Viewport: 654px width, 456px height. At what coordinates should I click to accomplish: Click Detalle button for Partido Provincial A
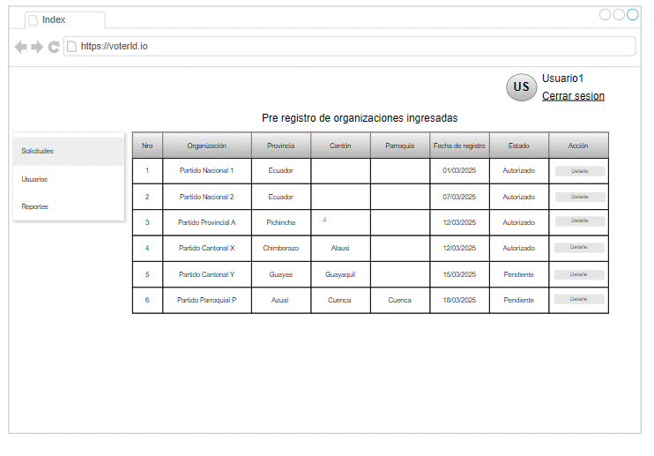tap(580, 221)
